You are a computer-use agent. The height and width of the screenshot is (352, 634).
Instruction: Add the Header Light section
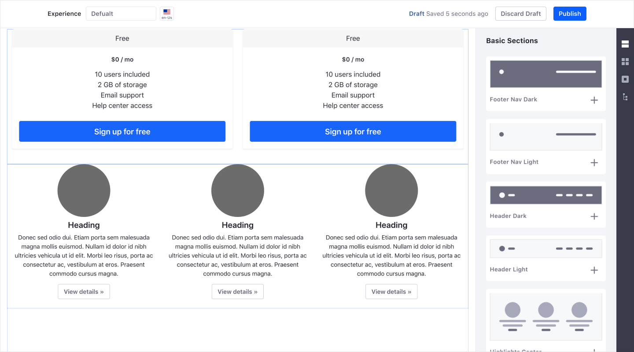point(594,270)
